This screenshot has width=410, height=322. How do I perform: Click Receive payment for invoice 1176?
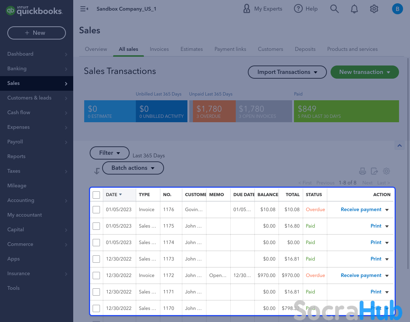(x=361, y=210)
